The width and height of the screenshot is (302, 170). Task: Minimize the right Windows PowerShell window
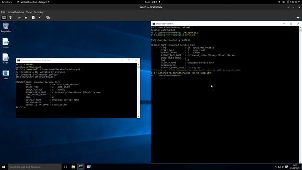pos(284,24)
